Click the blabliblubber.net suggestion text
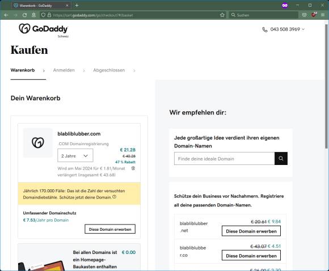 (193, 227)
